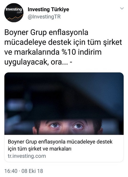Click the '08 Eki 18' date
Screen dimensions: 128x177
click(x=32, y=171)
